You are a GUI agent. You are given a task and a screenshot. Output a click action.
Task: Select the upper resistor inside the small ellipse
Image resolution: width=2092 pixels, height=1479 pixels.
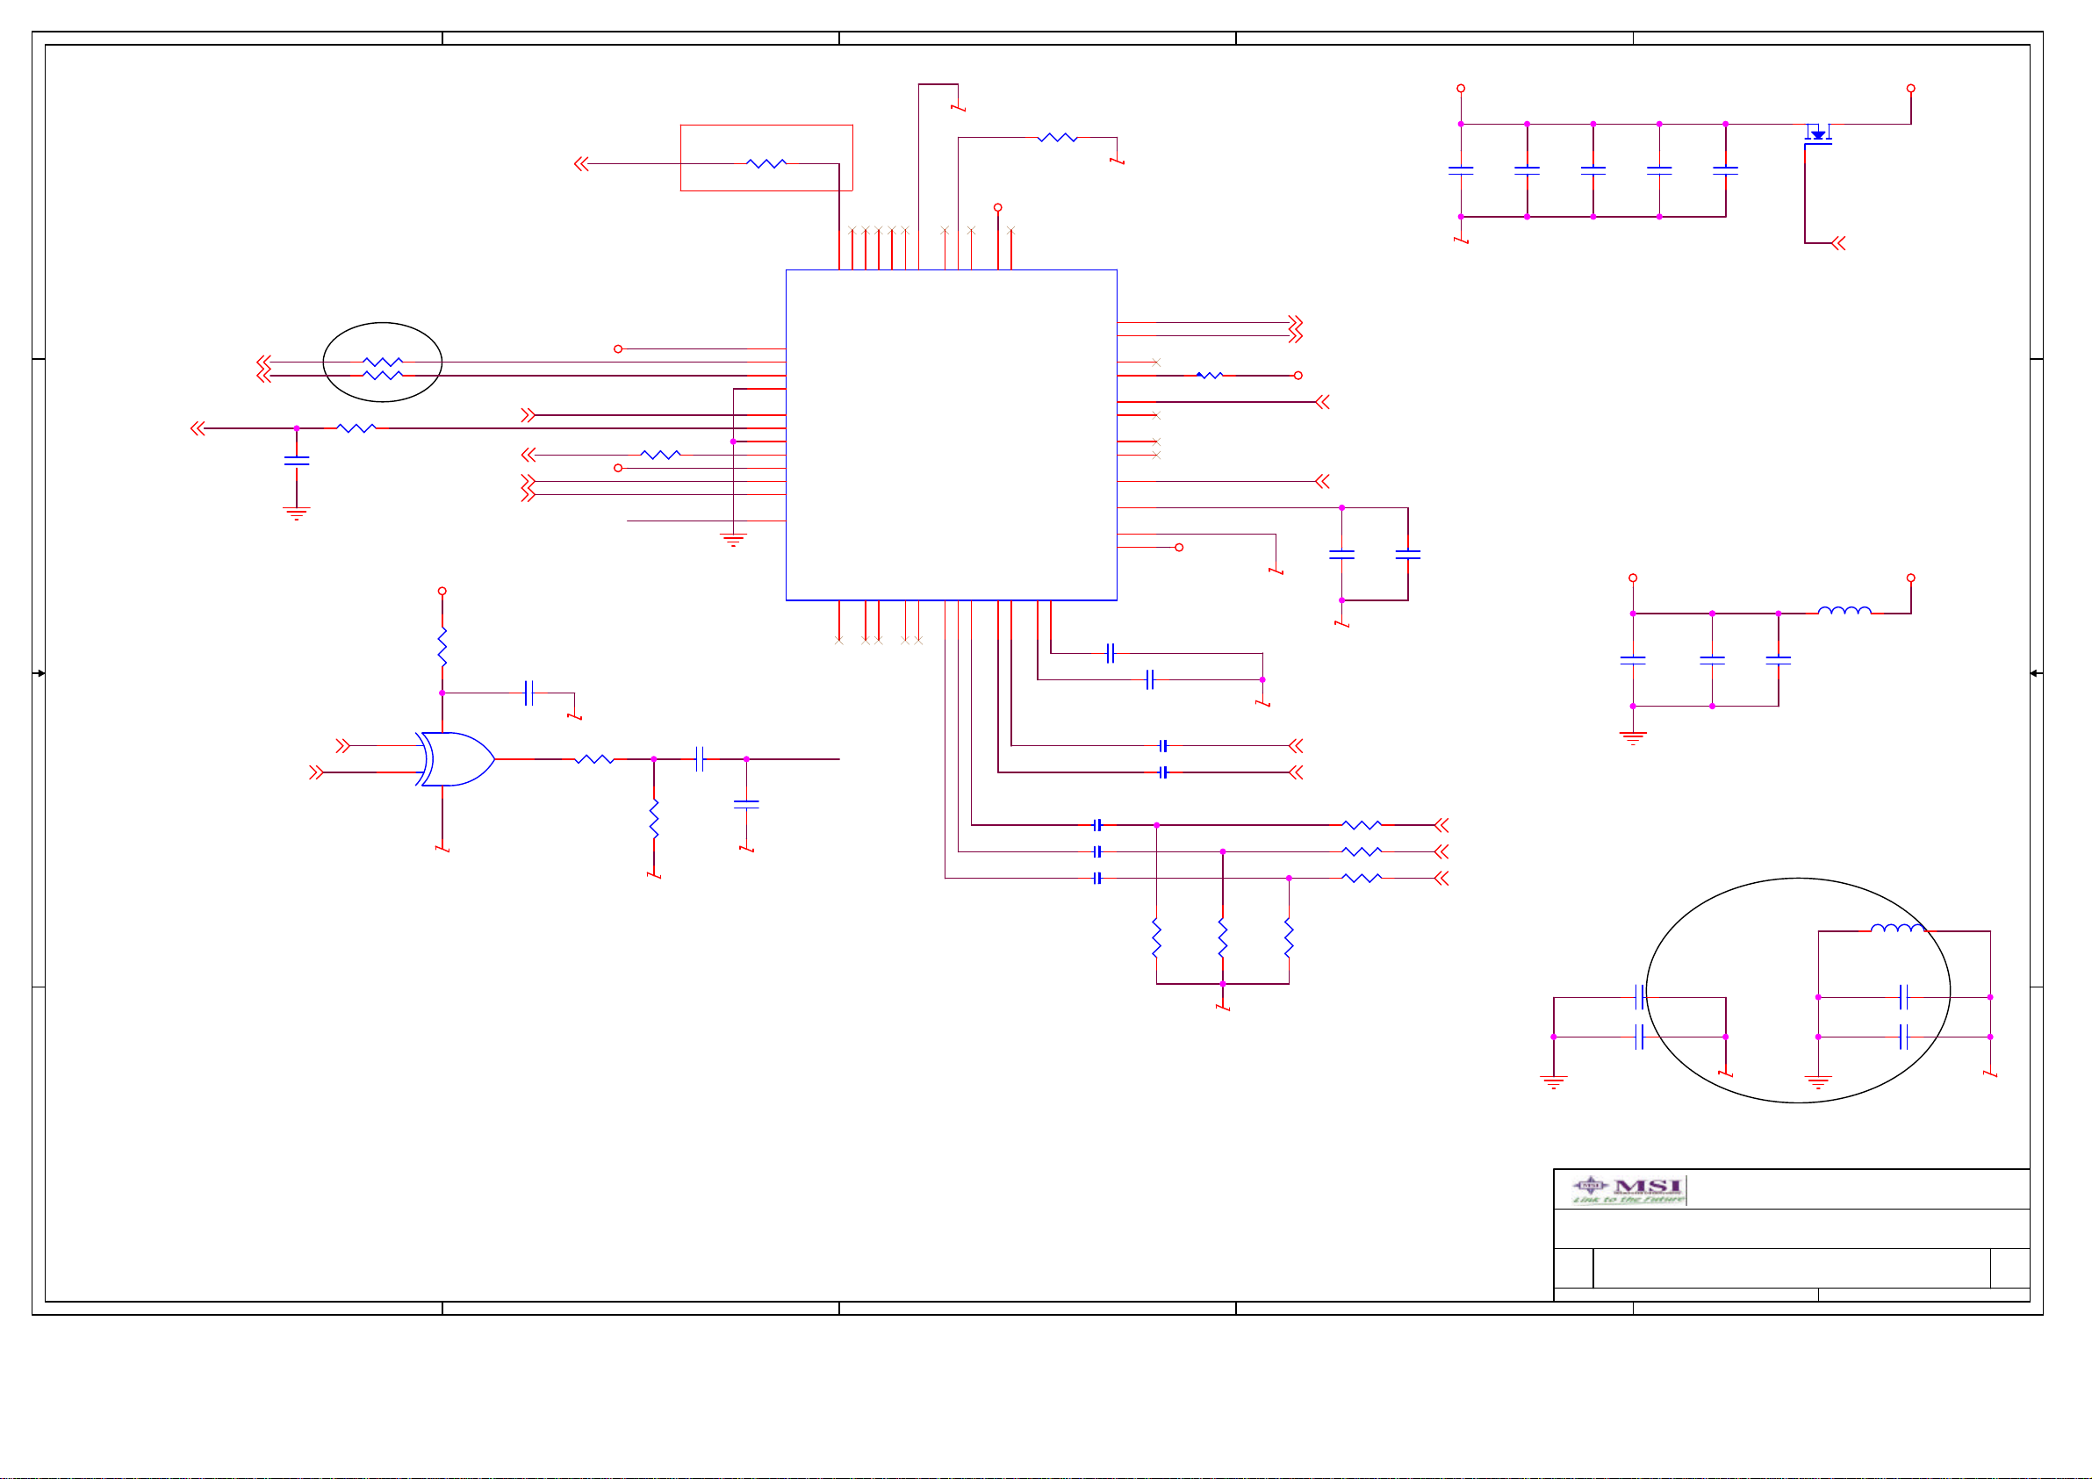click(x=383, y=362)
